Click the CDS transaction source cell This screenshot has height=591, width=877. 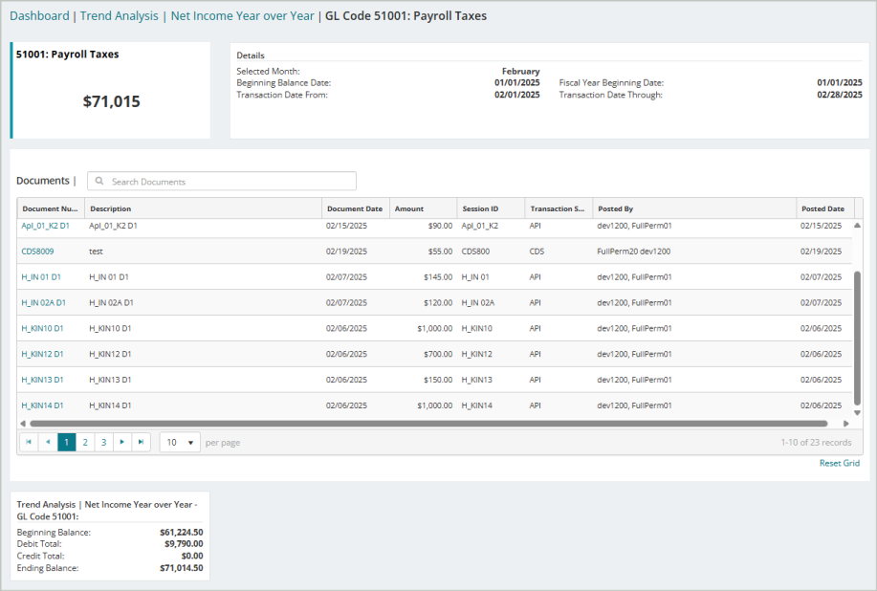click(537, 252)
